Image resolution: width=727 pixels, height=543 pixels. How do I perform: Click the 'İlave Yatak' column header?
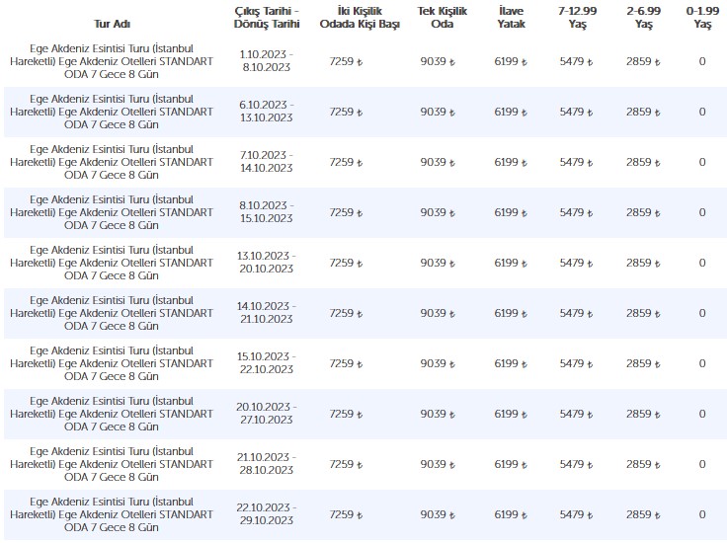(510, 15)
